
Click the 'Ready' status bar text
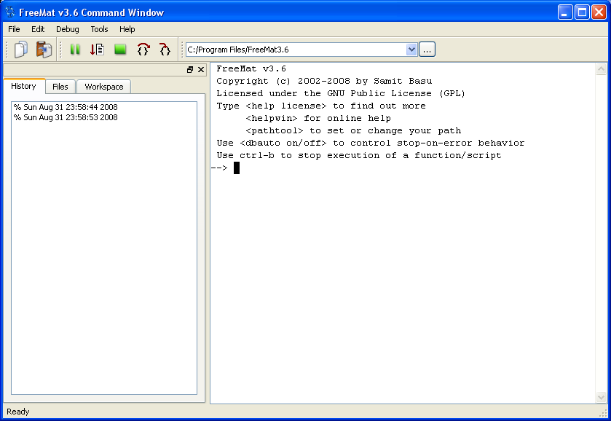click(x=18, y=412)
